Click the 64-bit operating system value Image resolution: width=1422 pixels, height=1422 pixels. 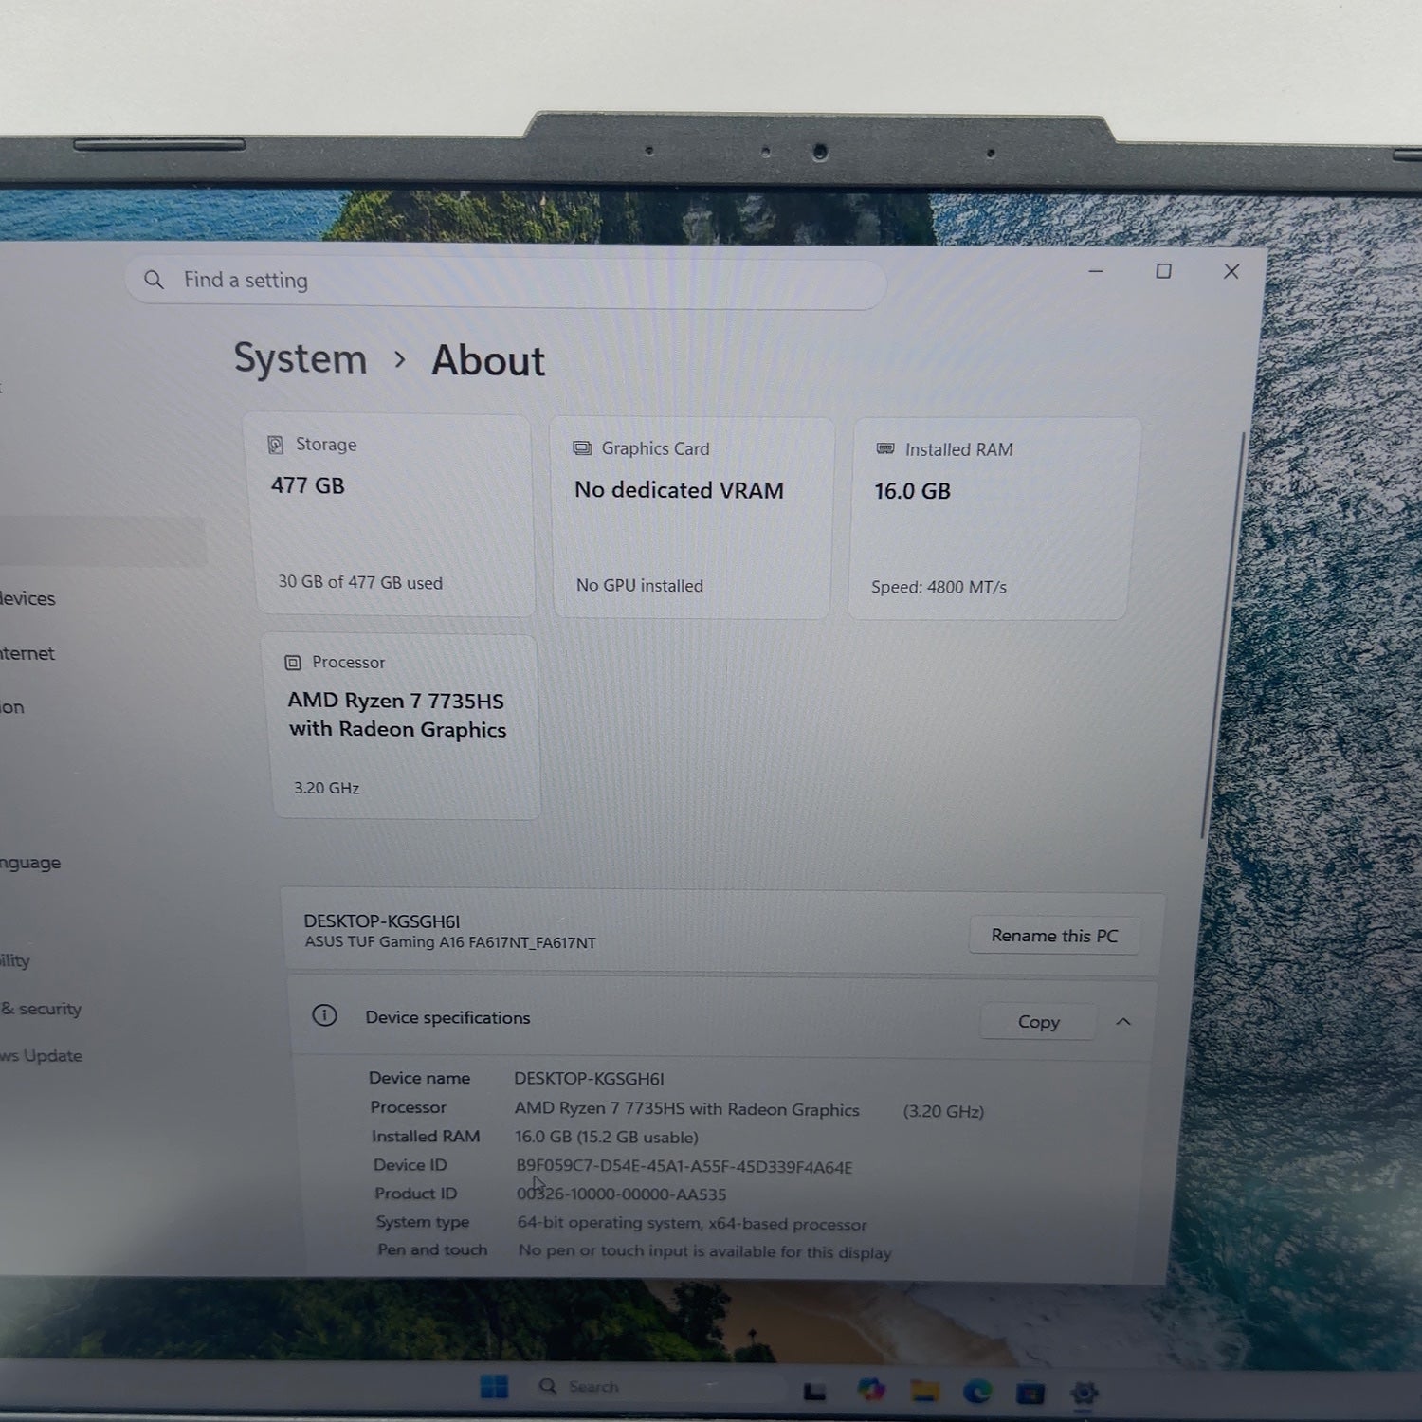coord(692,1224)
